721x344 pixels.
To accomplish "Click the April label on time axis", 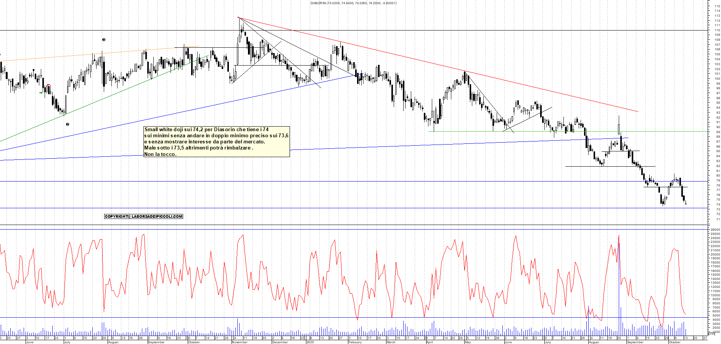I will pyautogui.click(x=430, y=342).
